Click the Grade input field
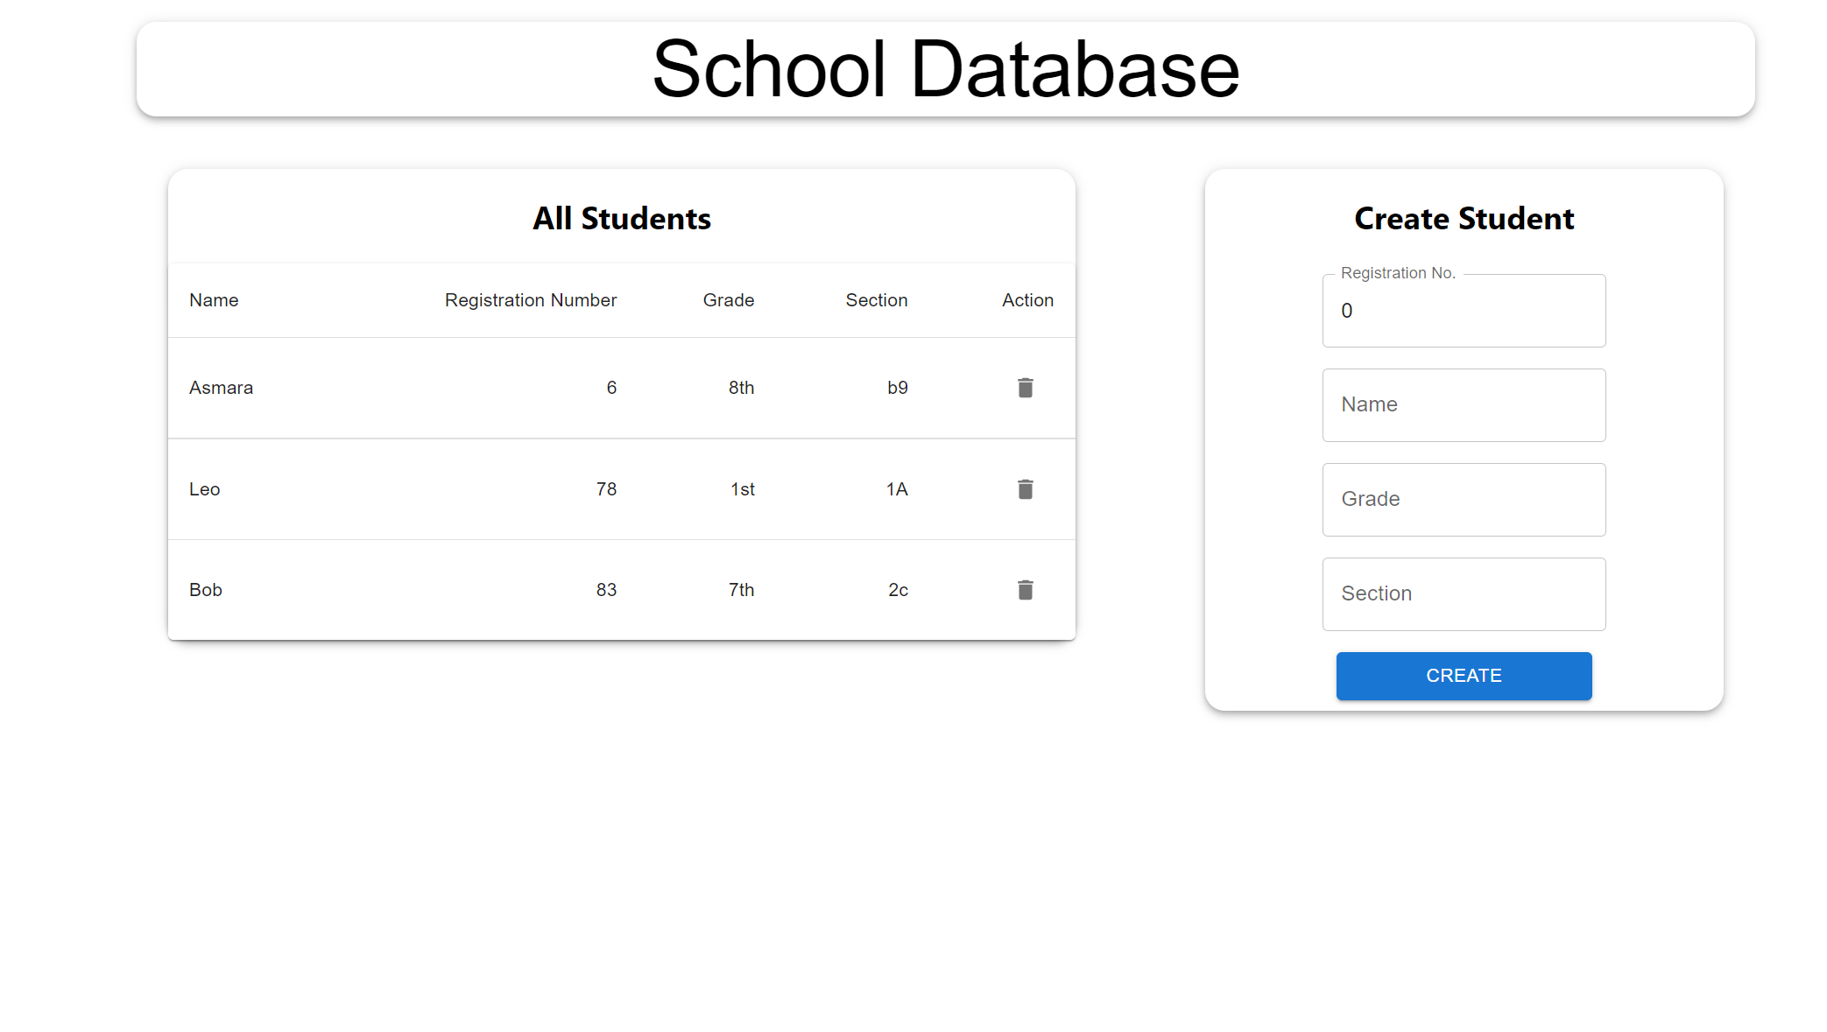The height and width of the screenshot is (1032, 1827). (x=1463, y=499)
